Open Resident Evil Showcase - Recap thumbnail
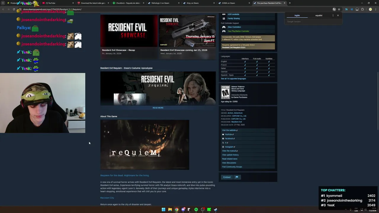This screenshot has width=379, height=213. tap(129, 31)
